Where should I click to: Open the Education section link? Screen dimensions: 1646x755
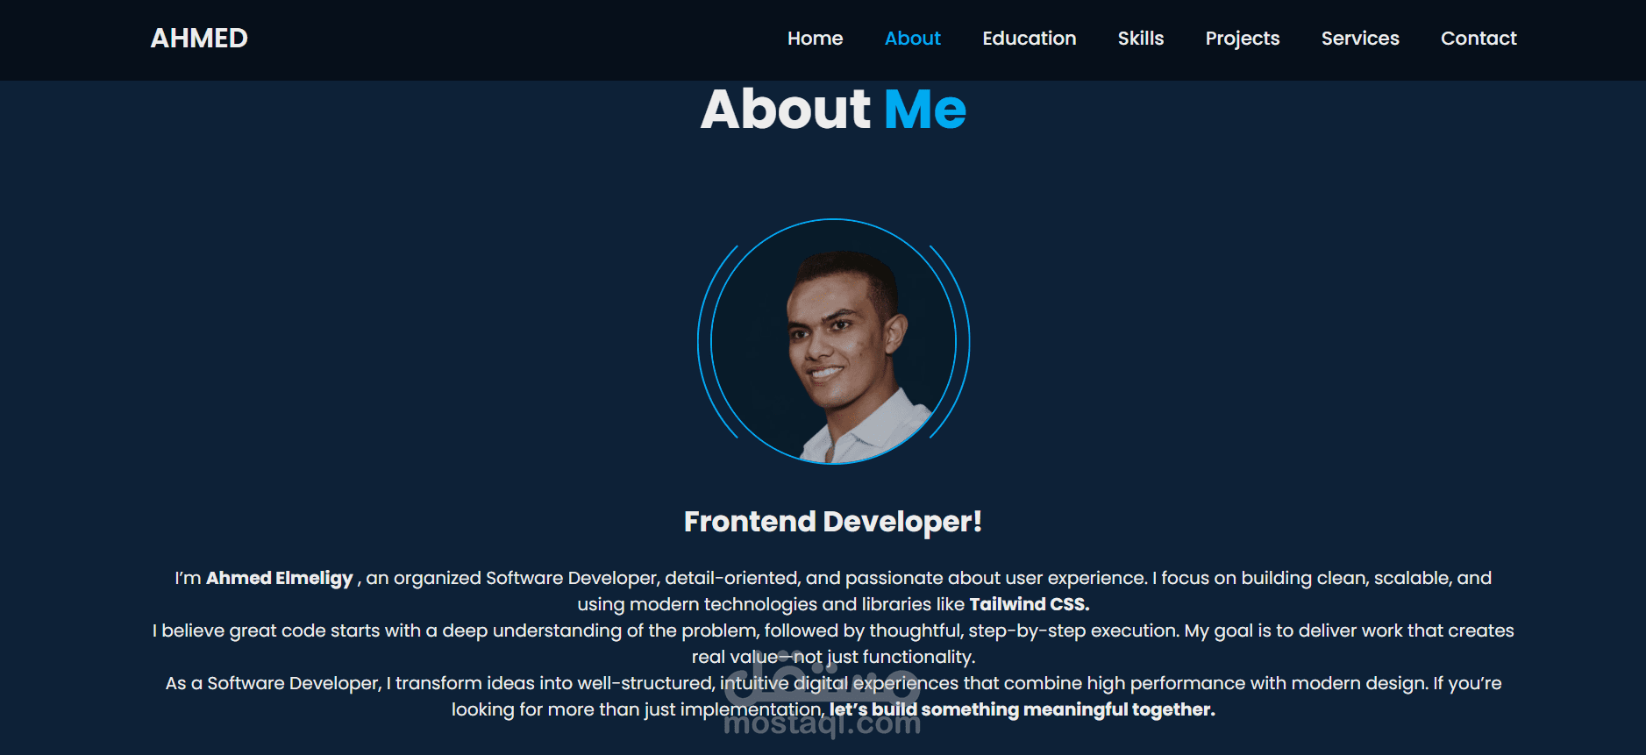[x=1029, y=39]
